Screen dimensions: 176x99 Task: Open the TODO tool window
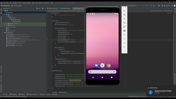click(x=5, y=94)
